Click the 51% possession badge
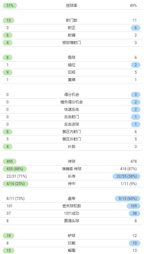 pyautogui.click(x=10, y=6)
